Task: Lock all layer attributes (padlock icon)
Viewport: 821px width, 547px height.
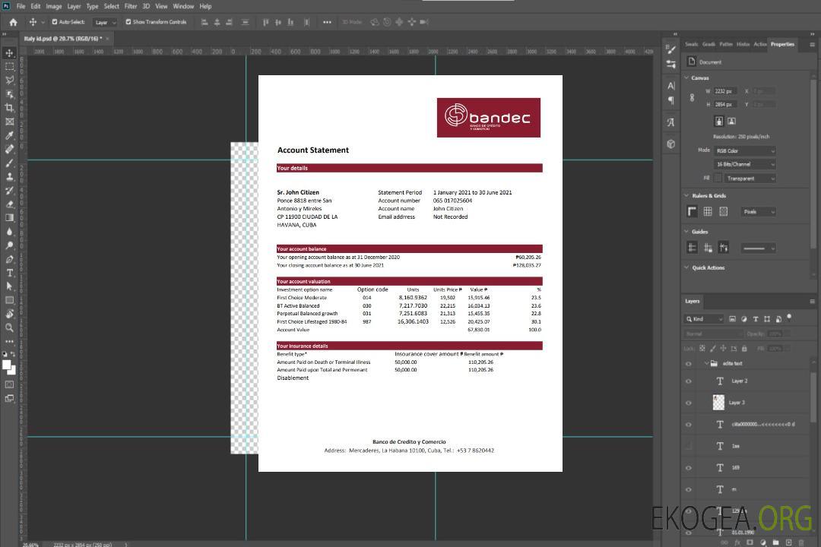Action: tap(744, 349)
